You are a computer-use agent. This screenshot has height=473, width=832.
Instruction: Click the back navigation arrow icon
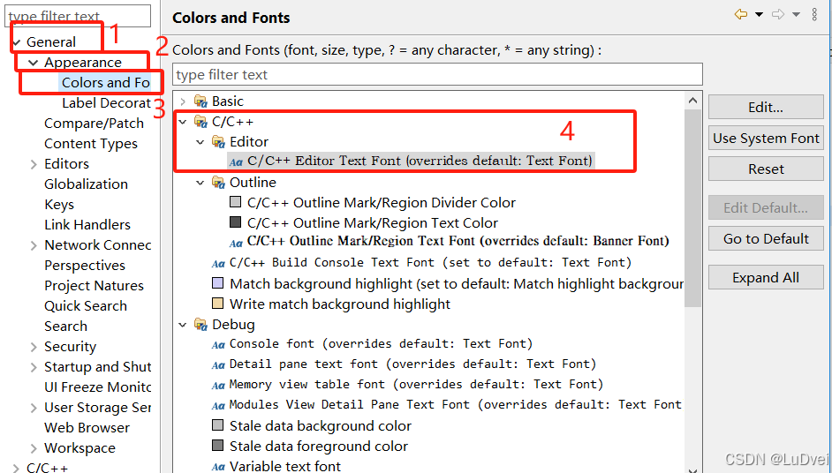pos(741,14)
